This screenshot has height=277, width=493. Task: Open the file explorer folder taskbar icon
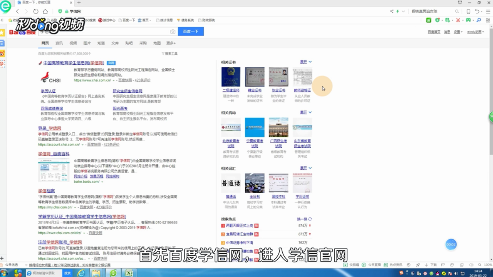[96, 273]
